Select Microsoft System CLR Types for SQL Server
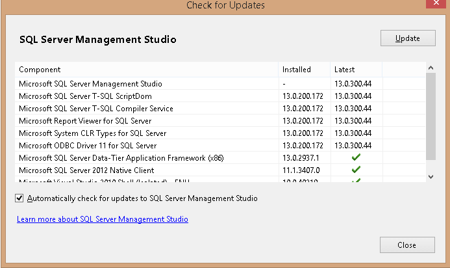The width and height of the screenshot is (450, 268). tap(220, 133)
